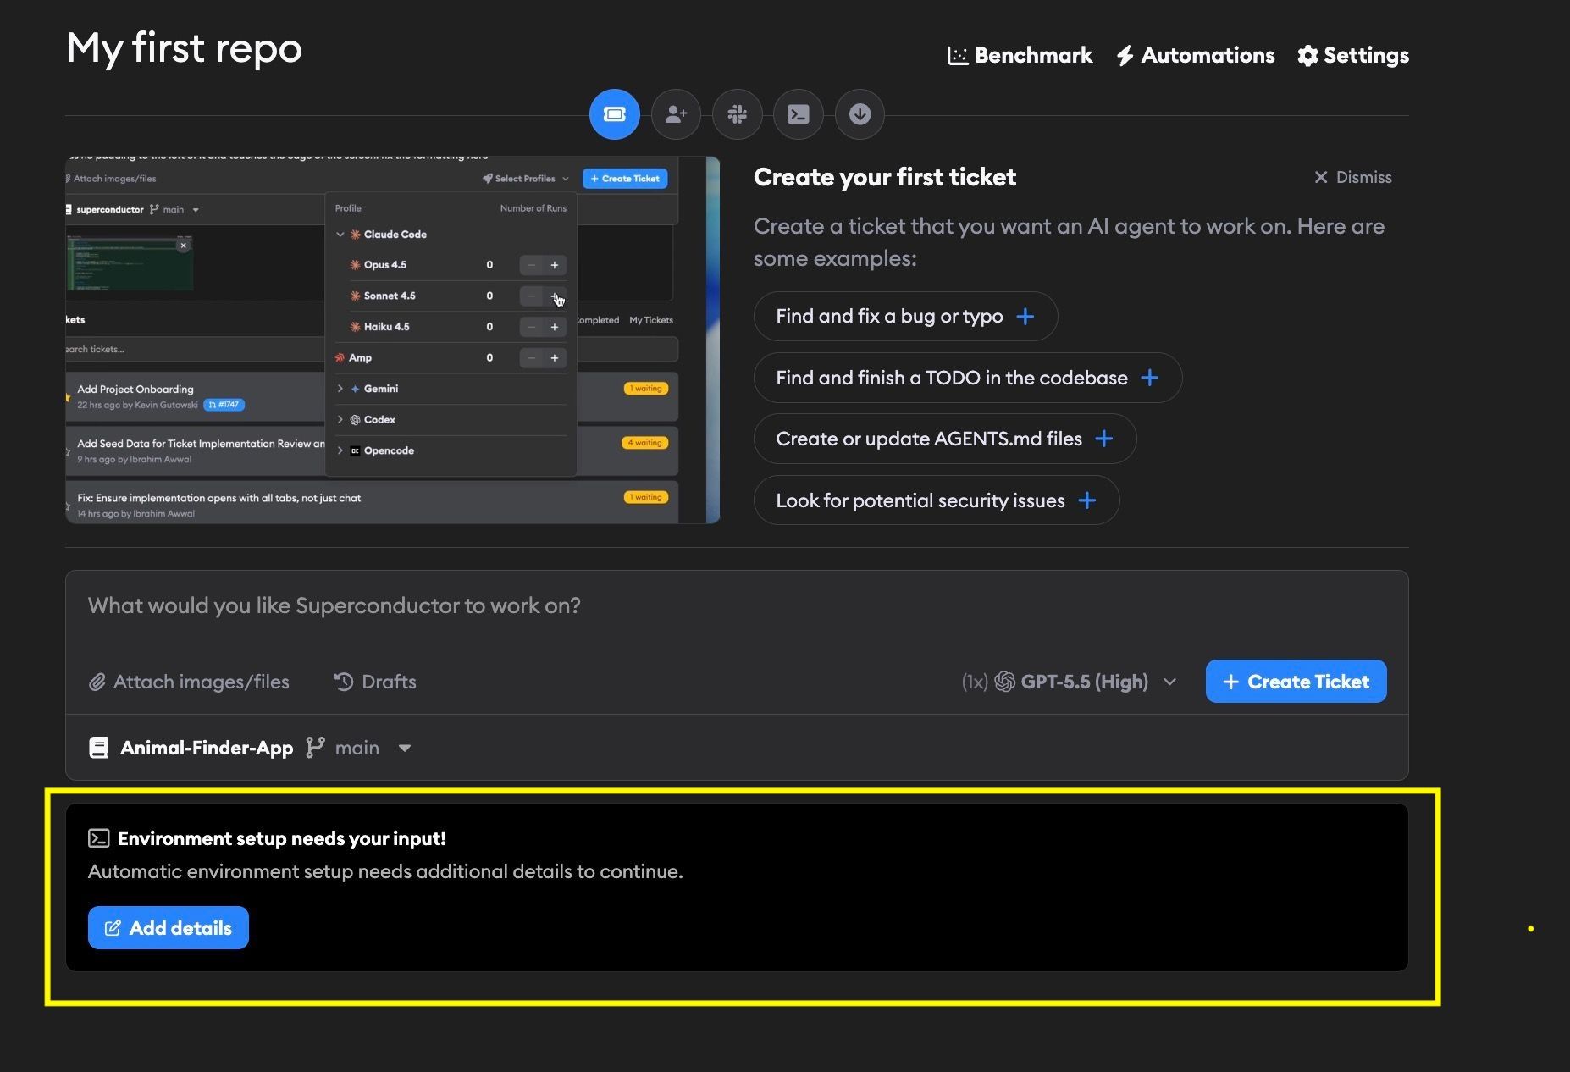Collapse Claude Code in the demo image

coord(340,235)
